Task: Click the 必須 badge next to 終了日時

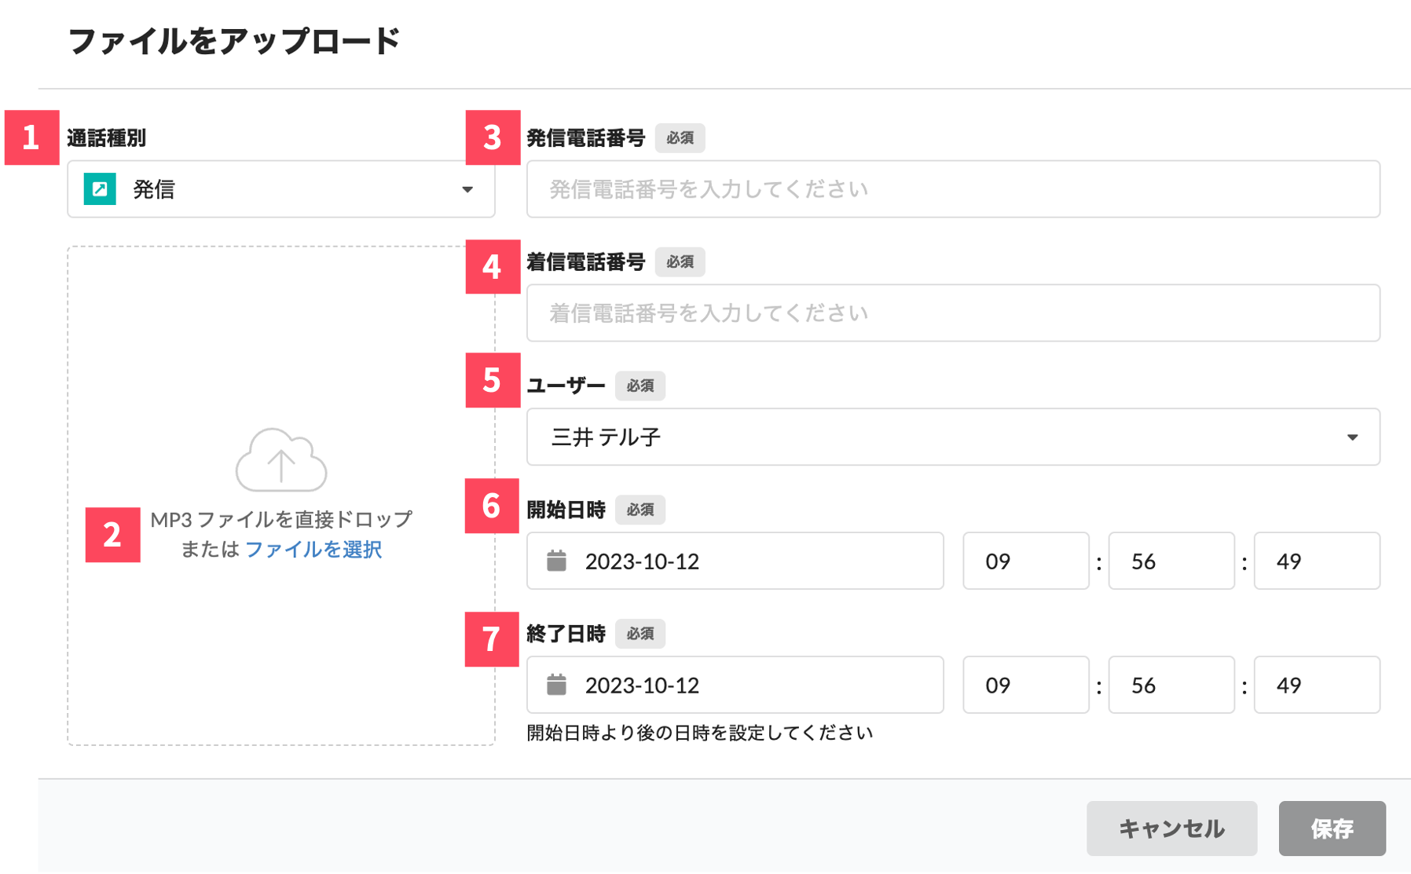Action: (x=640, y=634)
